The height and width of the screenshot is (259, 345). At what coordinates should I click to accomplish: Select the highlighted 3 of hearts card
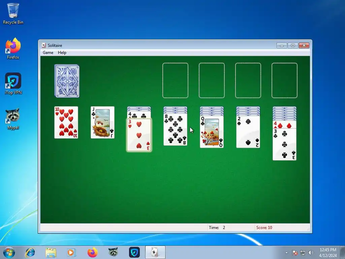pyautogui.click(x=139, y=135)
